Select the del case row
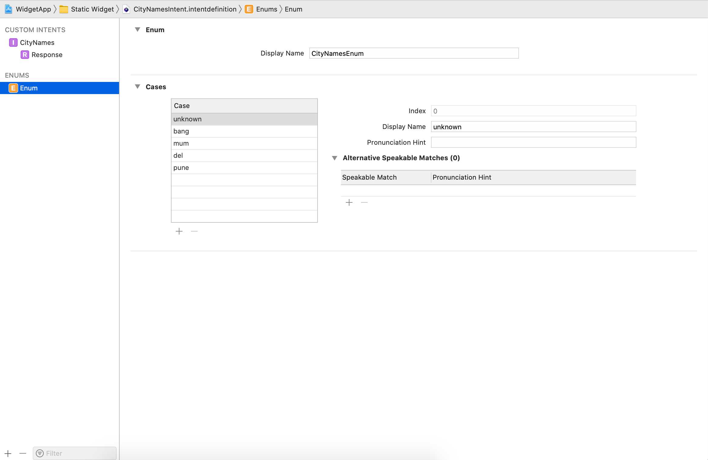Viewport: 708px width, 460px height. [x=244, y=156]
